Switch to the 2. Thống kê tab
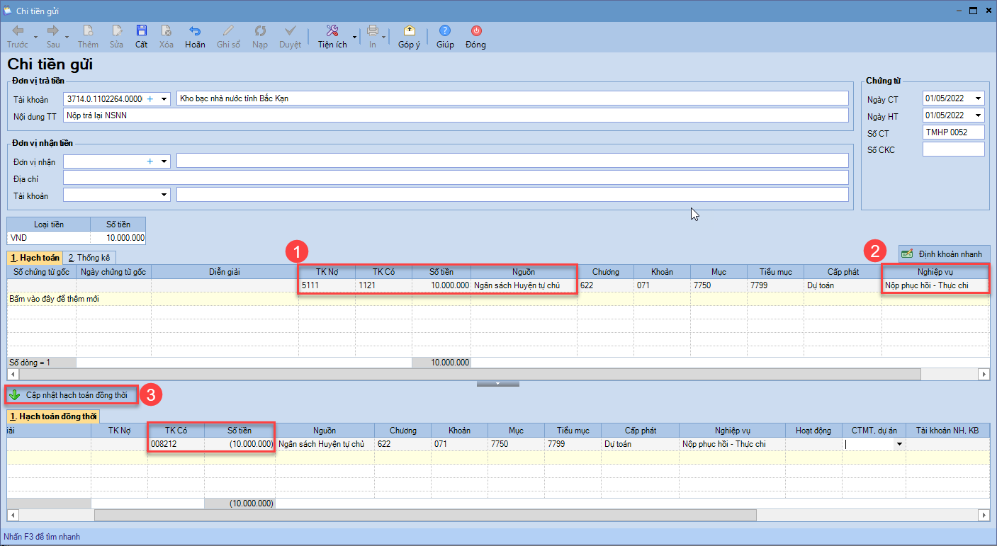 [x=89, y=258]
